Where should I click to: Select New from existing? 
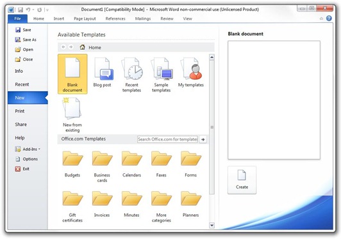(x=72, y=115)
